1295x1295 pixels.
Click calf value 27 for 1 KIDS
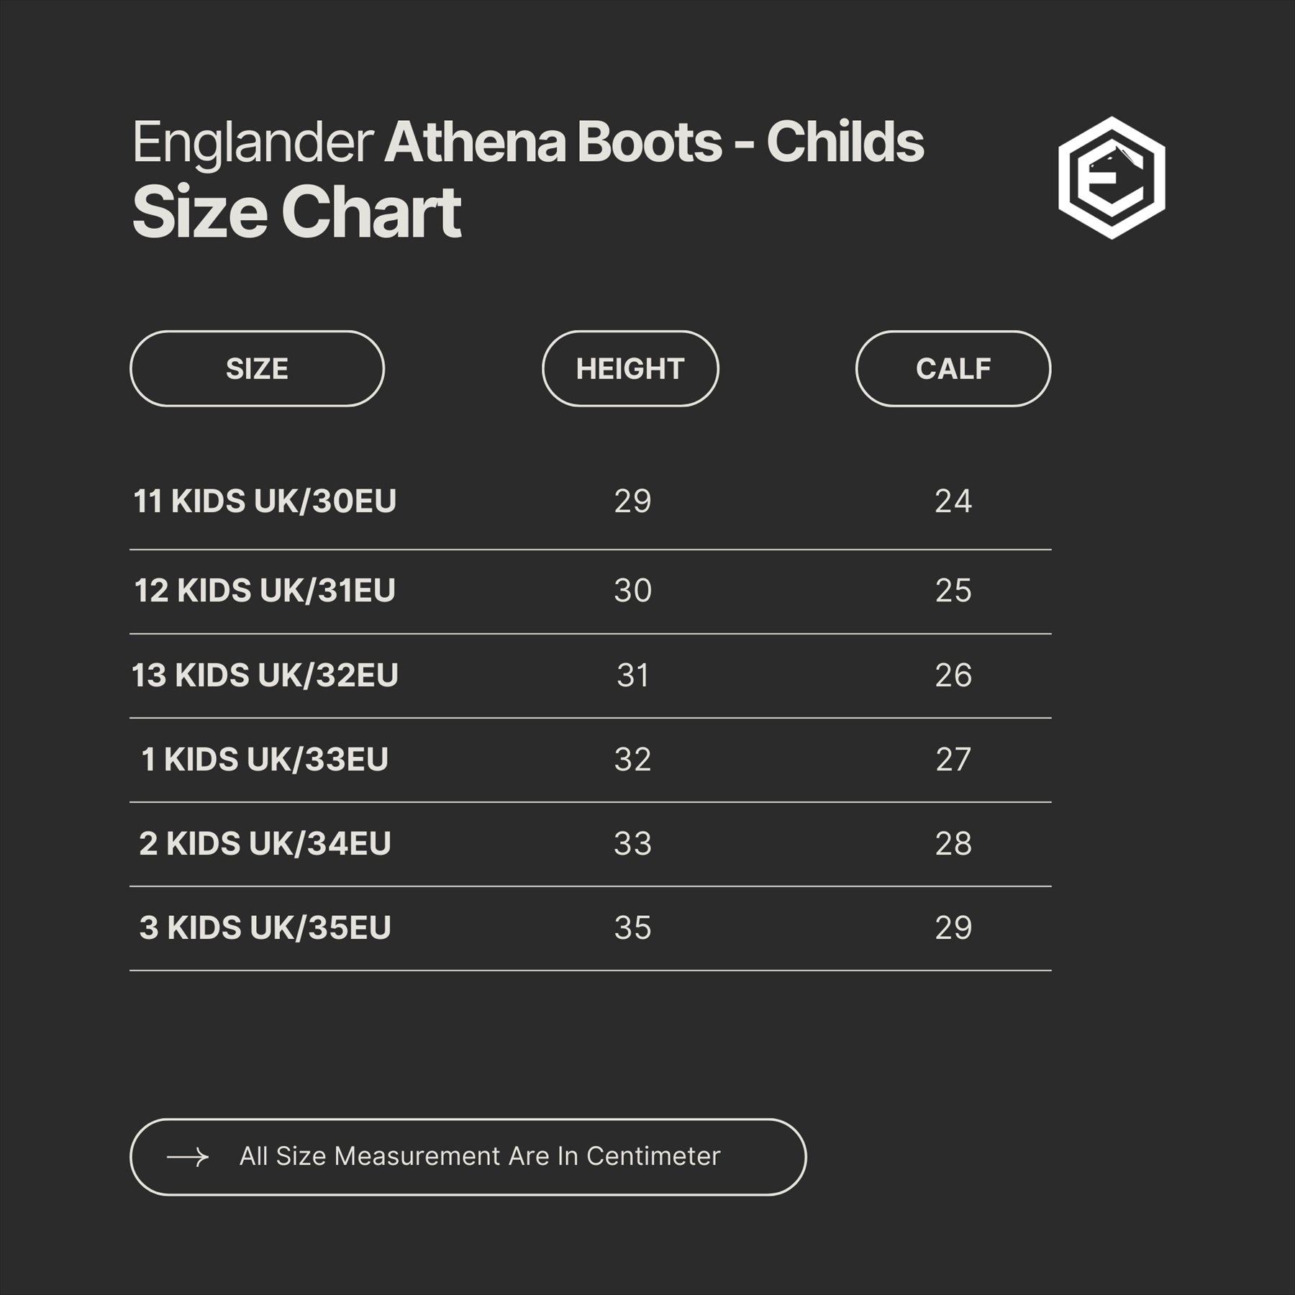pyautogui.click(x=953, y=760)
